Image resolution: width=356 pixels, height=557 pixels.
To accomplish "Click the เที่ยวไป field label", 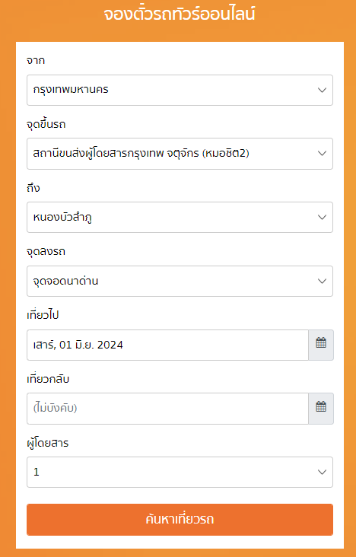I will [x=43, y=315].
